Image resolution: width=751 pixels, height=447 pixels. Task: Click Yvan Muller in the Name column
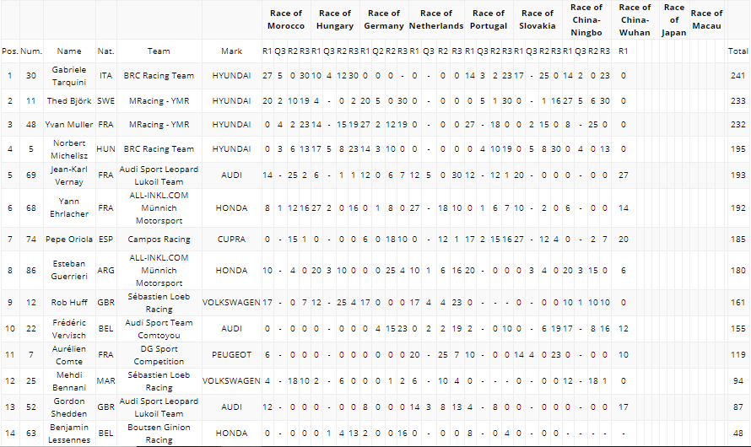point(69,125)
